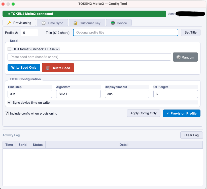
Task: Click the Paste seed here field
Action: [89, 57]
